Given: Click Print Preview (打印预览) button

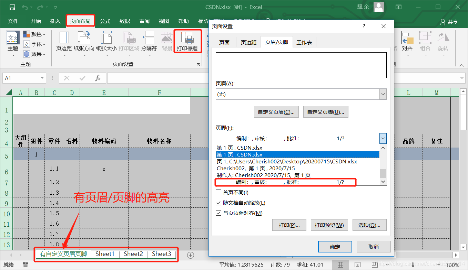Looking at the screenshot, I should coord(329,225).
